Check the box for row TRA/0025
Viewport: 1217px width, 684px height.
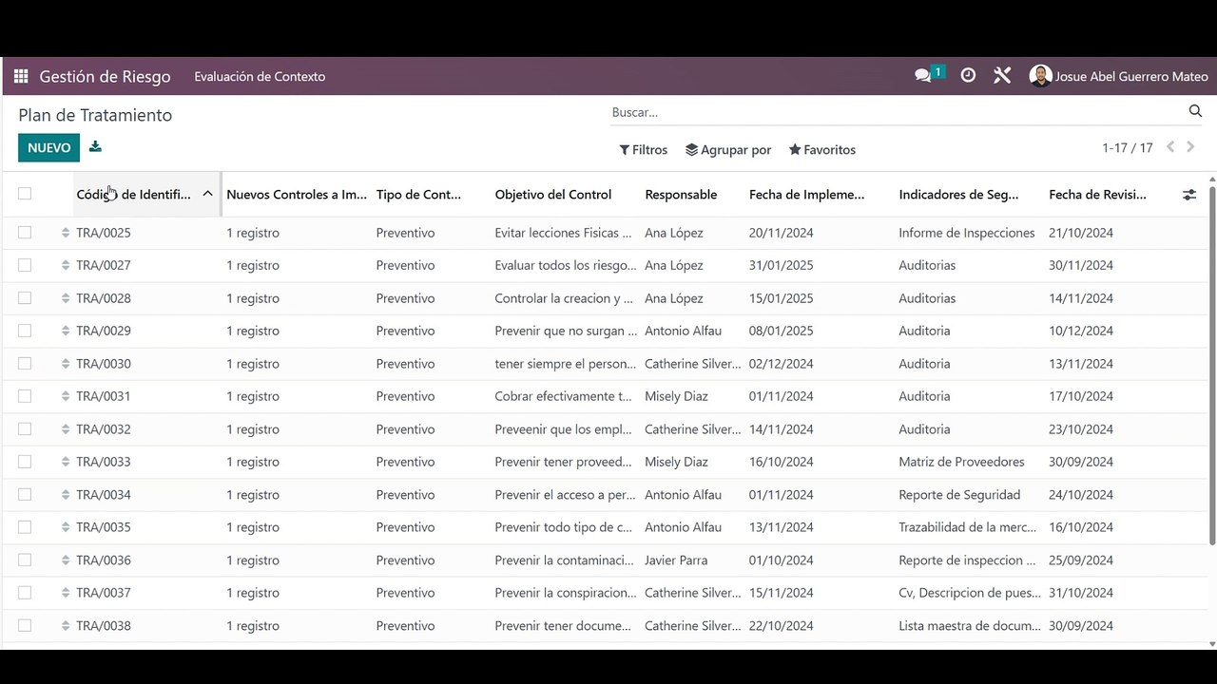click(25, 232)
